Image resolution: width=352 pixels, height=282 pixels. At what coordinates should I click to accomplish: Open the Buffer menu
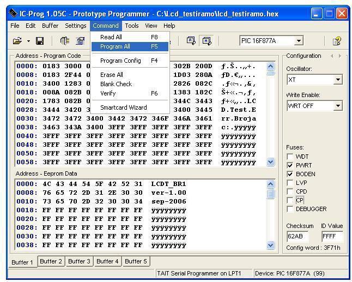[50, 26]
